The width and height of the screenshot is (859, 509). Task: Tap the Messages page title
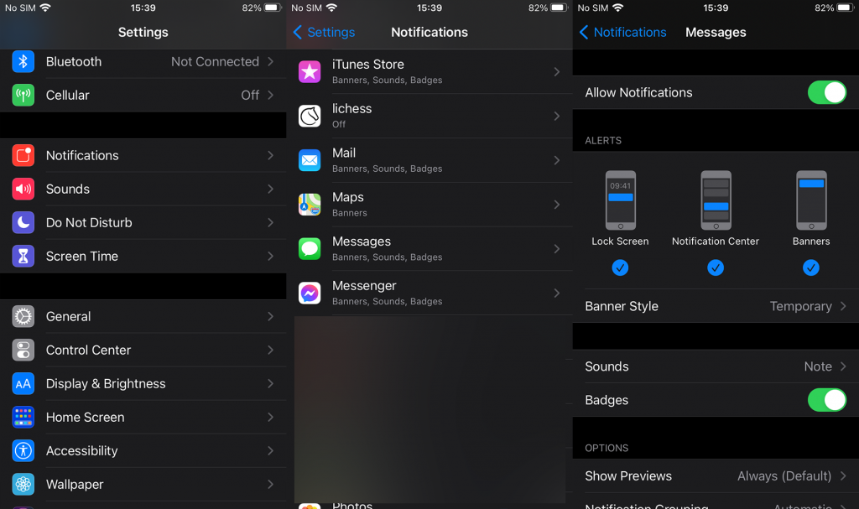pyautogui.click(x=716, y=33)
